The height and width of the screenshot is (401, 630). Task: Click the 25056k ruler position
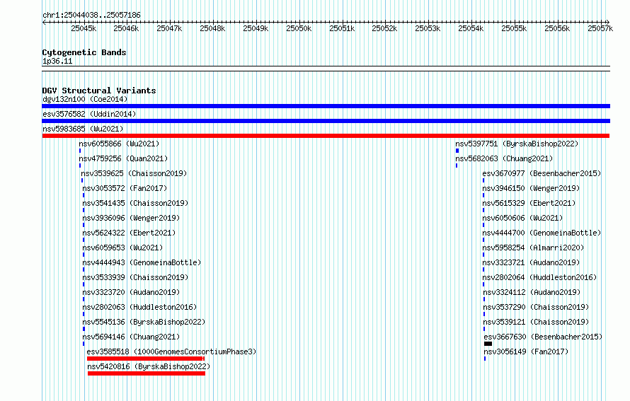(x=557, y=28)
